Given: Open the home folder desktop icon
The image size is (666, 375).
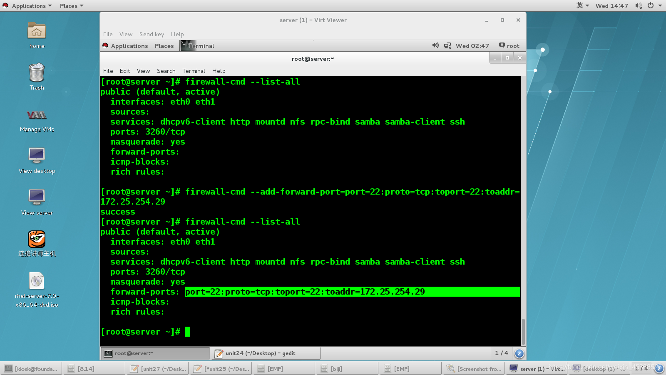Looking at the screenshot, I should [37, 31].
